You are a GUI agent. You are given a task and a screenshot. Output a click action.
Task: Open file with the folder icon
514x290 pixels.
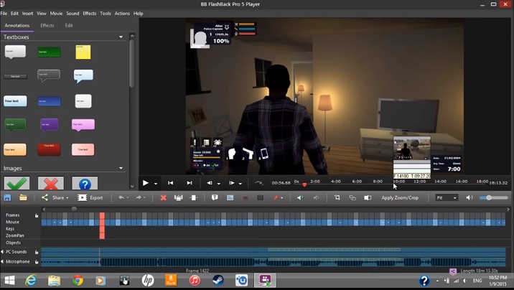[23, 197]
